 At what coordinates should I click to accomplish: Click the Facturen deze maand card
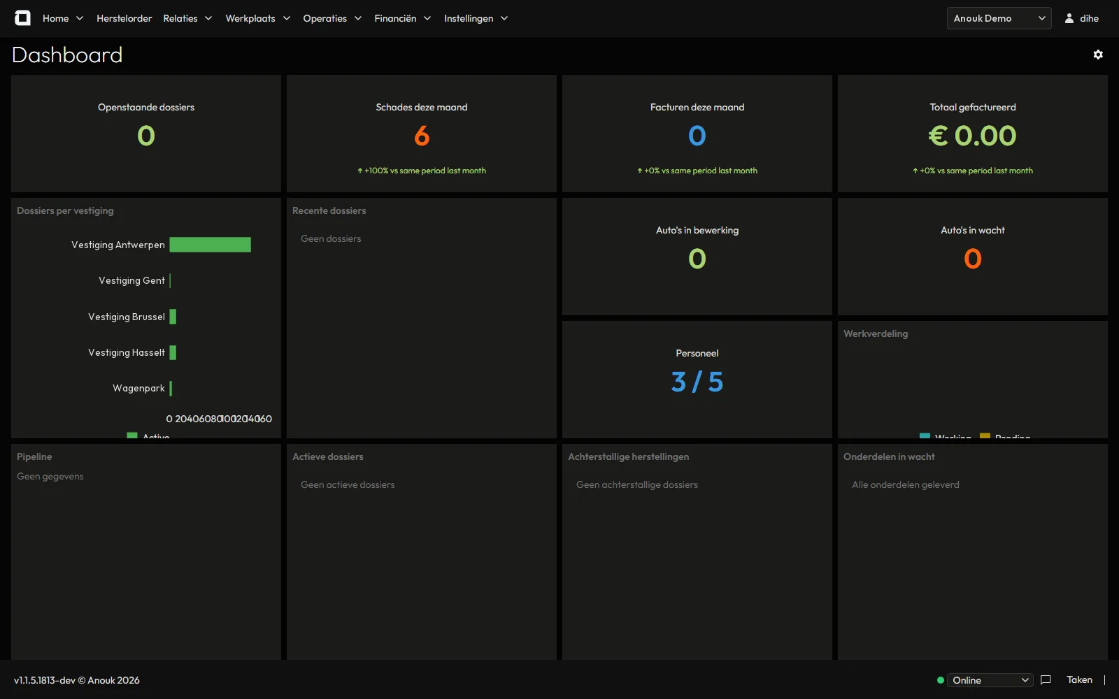pos(697,134)
